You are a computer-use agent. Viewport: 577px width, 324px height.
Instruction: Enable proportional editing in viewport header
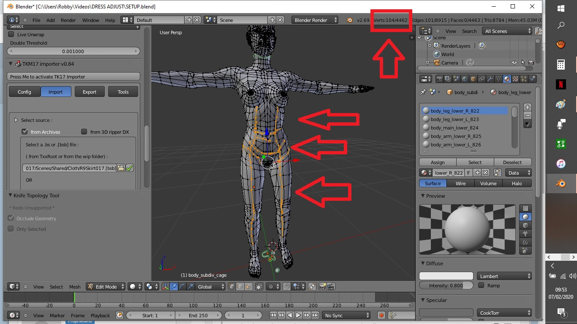(x=271, y=287)
